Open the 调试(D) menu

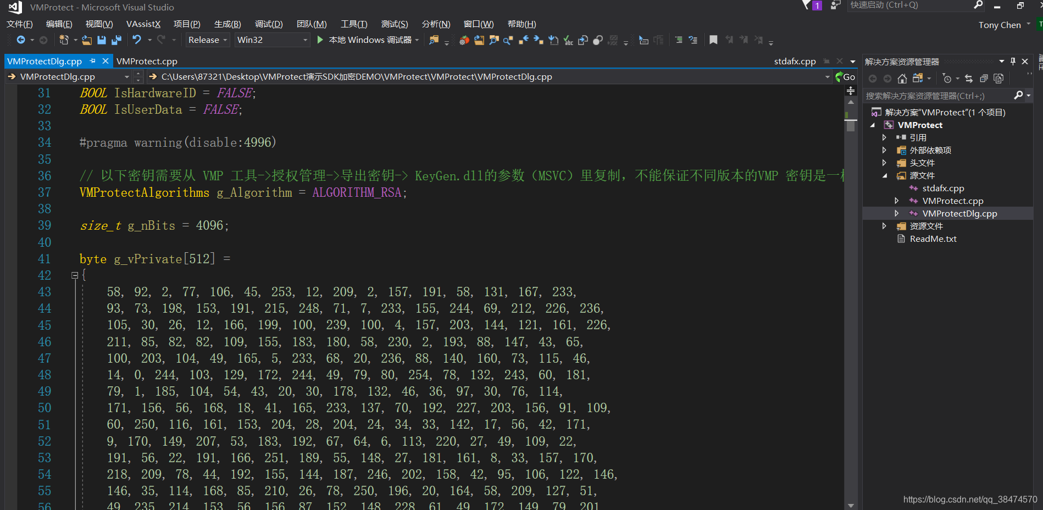tap(268, 24)
